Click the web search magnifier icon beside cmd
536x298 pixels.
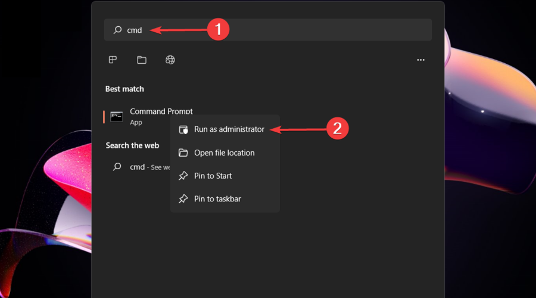pyautogui.click(x=117, y=167)
